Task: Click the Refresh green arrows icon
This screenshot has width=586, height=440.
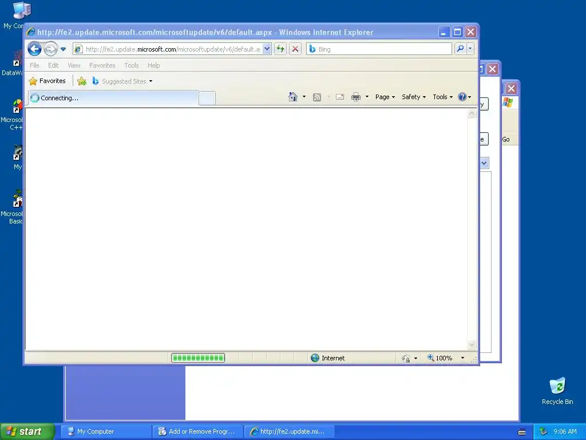Action: (280, 49)
